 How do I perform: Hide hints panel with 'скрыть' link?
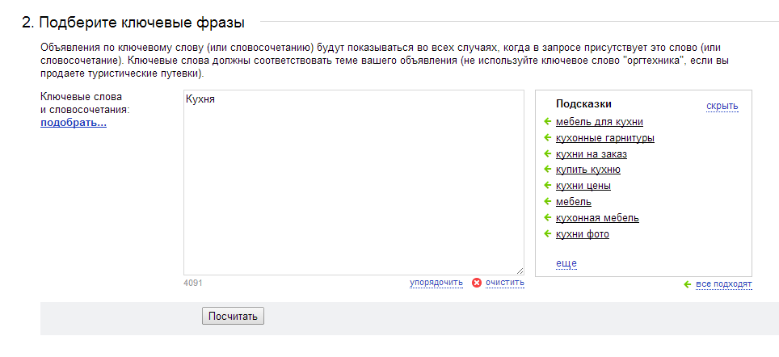coord(722,106)
